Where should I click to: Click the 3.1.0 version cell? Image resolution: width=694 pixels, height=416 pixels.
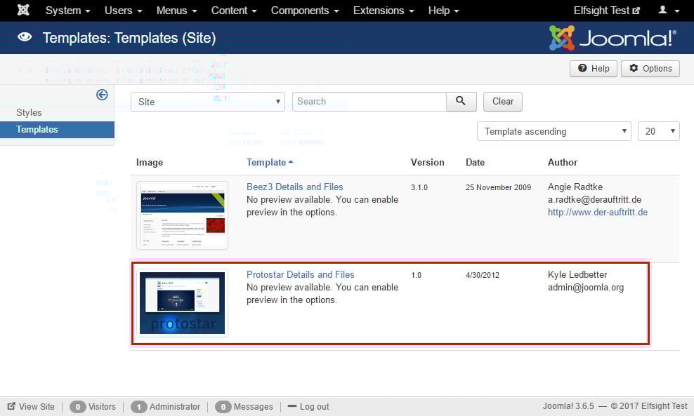click(419, 187)
